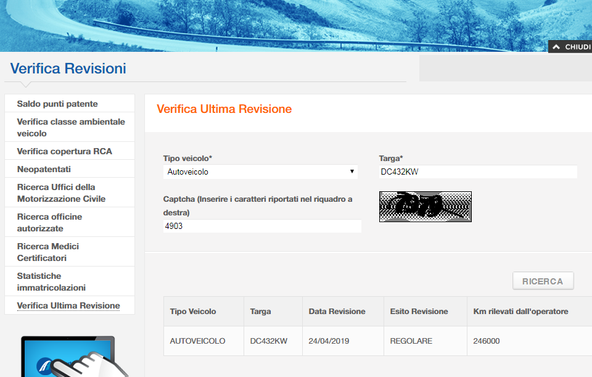592x377 pixels.
Task: Click the Targa input field
Action: tap(478, 172)
